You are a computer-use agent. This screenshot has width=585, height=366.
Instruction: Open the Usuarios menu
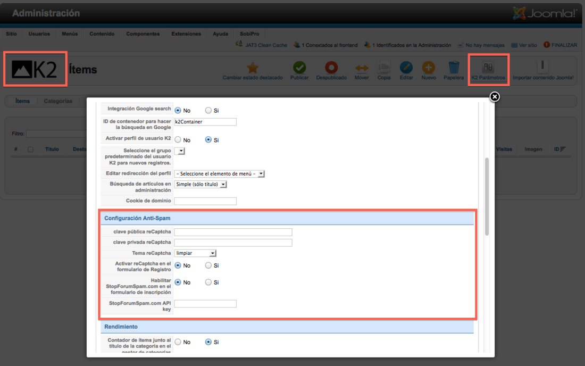pyautogui.click(x=39, y=34)
